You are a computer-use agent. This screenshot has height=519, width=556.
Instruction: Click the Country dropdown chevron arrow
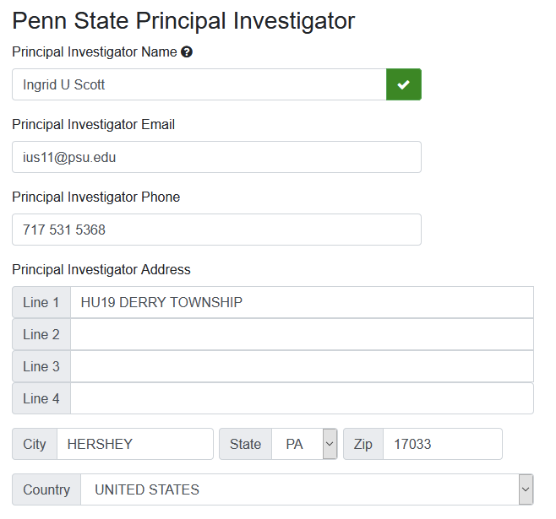click(x=526, y=489)
